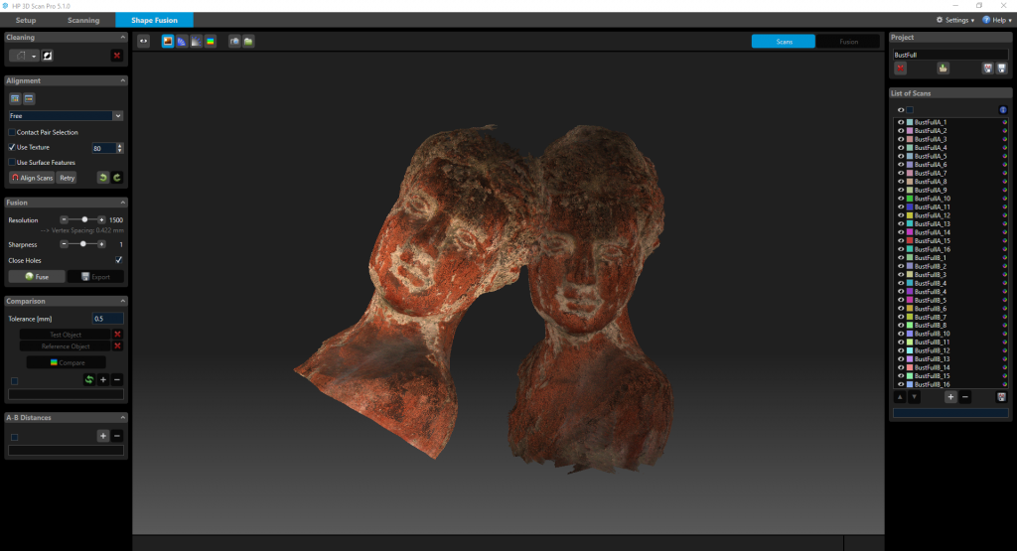
Task: Clear the Test Object with red X
Action: [117, 335]
